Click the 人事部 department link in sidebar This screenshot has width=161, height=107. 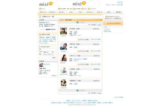click(51, 41)
